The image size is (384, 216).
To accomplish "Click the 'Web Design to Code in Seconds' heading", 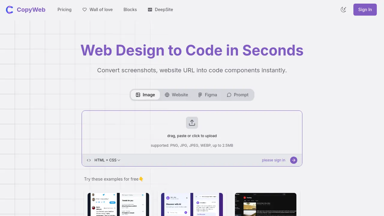I will [x=192, y=50].
